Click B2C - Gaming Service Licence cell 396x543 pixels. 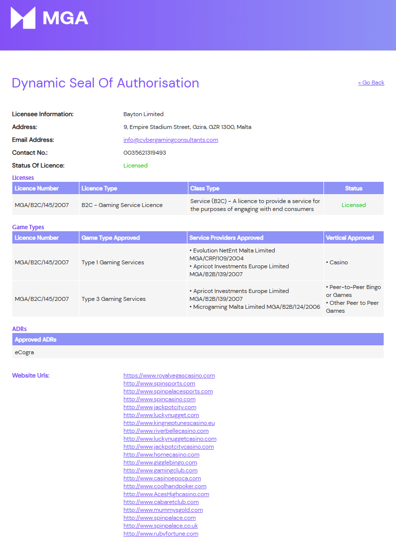click(x=133, y=205)
